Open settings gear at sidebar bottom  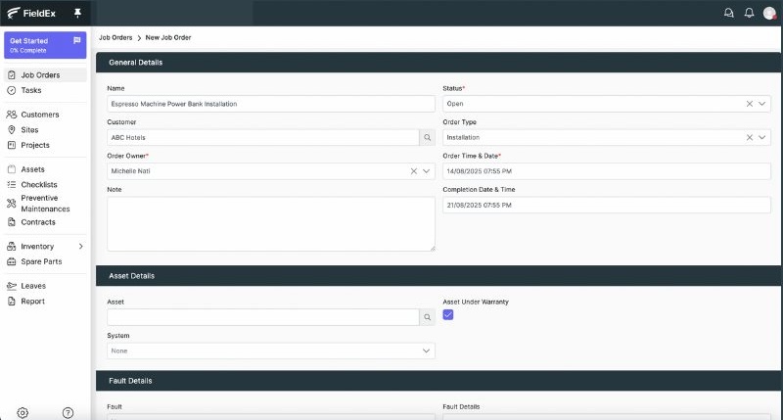pyautogui.click(x=23, y=412)
